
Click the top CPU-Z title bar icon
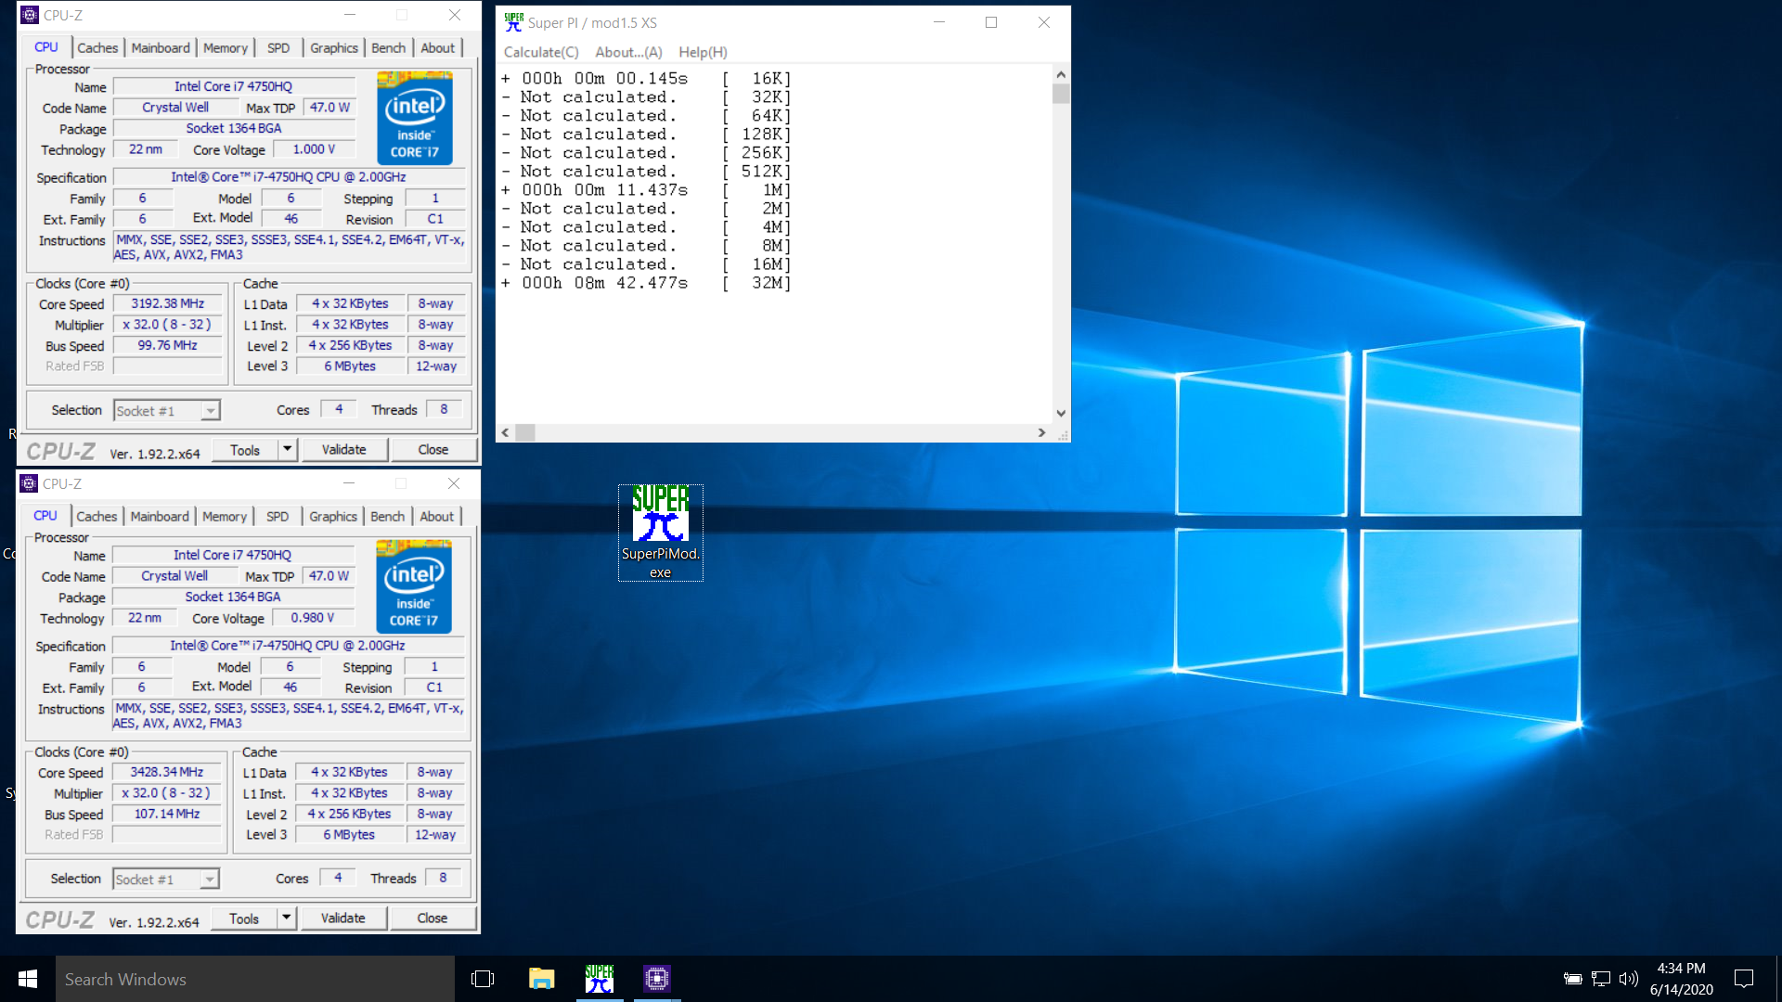point(30,15)
